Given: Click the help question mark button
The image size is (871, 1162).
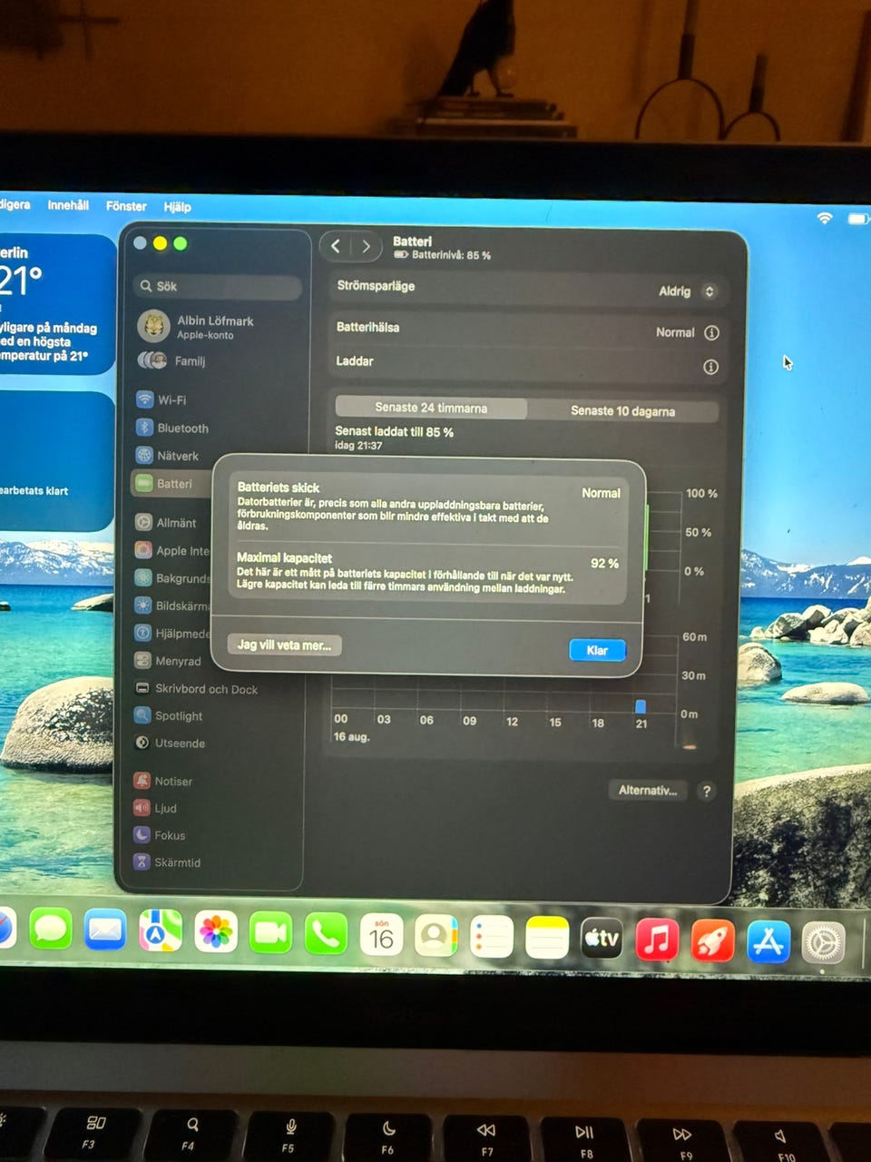Looking at the screenshot, I should coord(706,791).
